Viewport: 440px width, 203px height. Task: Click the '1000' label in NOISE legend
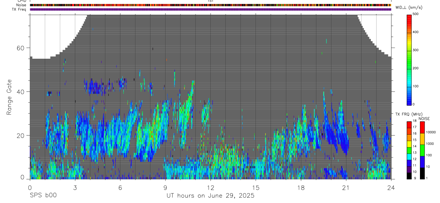(430, 144)
